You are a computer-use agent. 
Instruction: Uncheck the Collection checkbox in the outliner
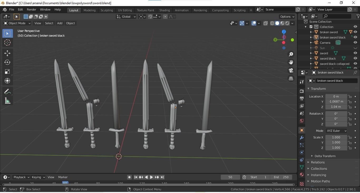[311, 27]
